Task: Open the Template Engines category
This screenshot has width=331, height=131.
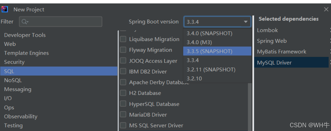Action: [59, 53]
